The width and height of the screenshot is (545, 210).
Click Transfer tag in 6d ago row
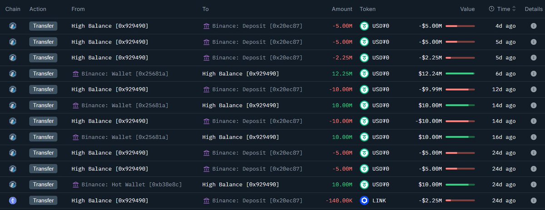pos(43,74)
